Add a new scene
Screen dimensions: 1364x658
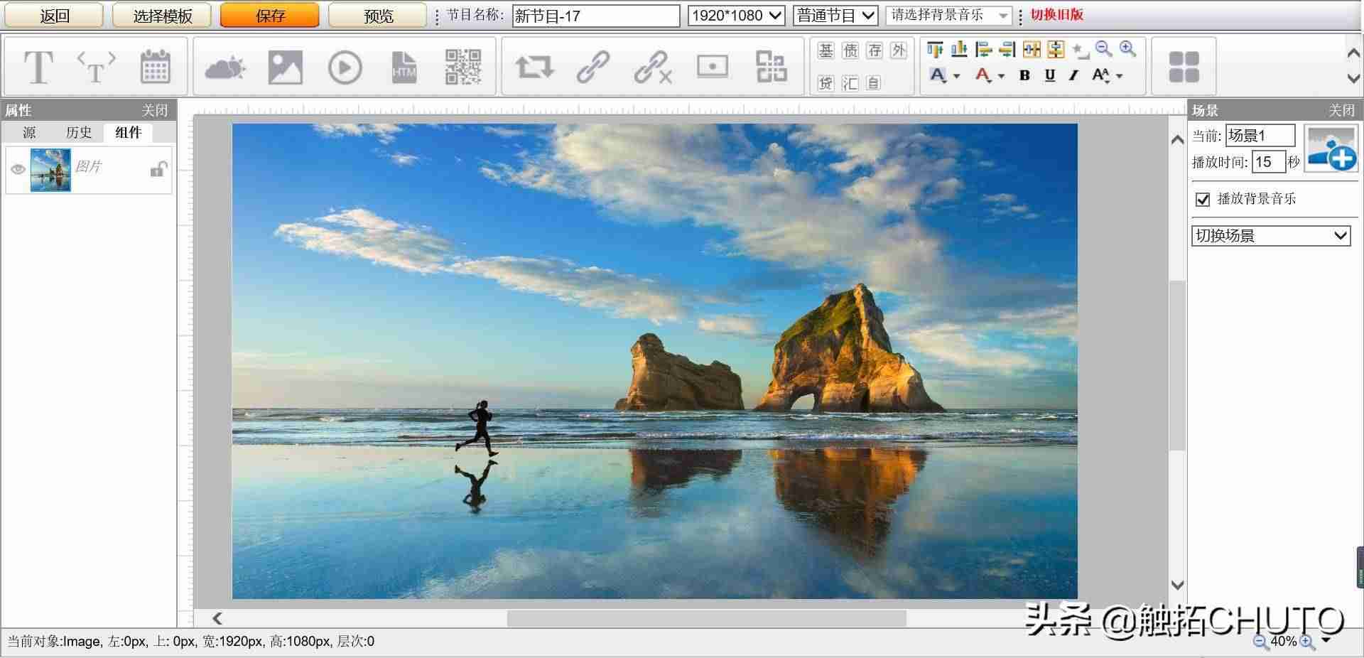point(1332,149)
